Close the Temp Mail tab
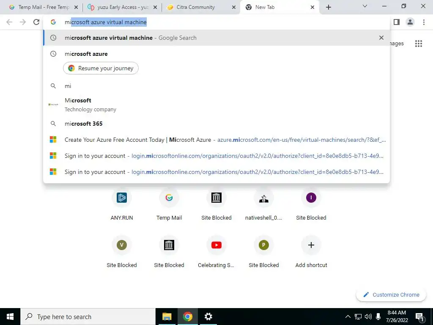The width and height of the screenshot is (433, 325). pos(76,7)
